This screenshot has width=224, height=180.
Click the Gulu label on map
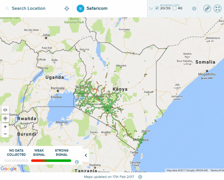click(55, 60)
